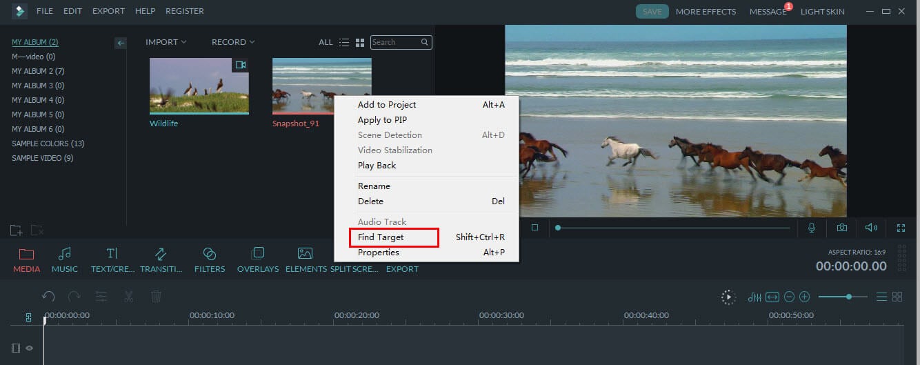Open the TRANSITIONS tab
The width and height of the screenshot is (920, 365).
[161, 260]
